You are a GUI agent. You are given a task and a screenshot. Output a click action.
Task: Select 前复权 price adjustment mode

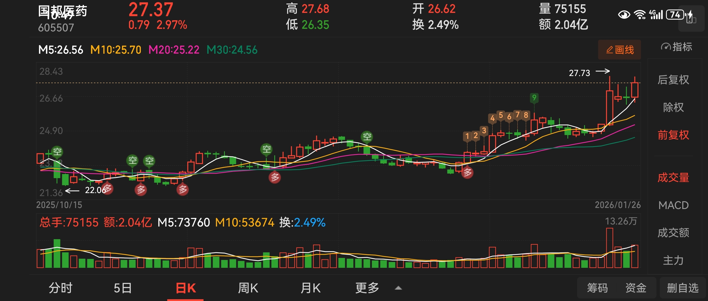(673, 135)
